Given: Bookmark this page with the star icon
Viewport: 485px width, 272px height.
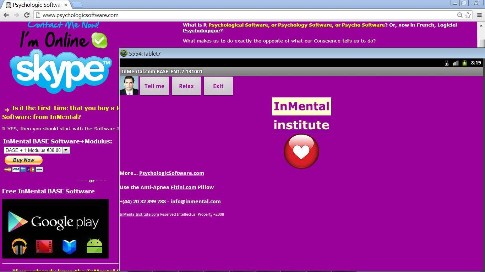Looking at the screenshot, I should pos(468,15).
